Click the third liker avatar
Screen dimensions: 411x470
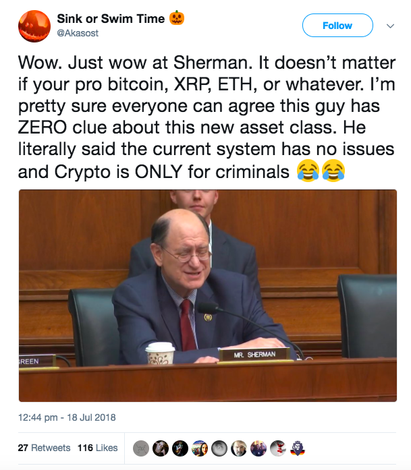coord(180,448)
